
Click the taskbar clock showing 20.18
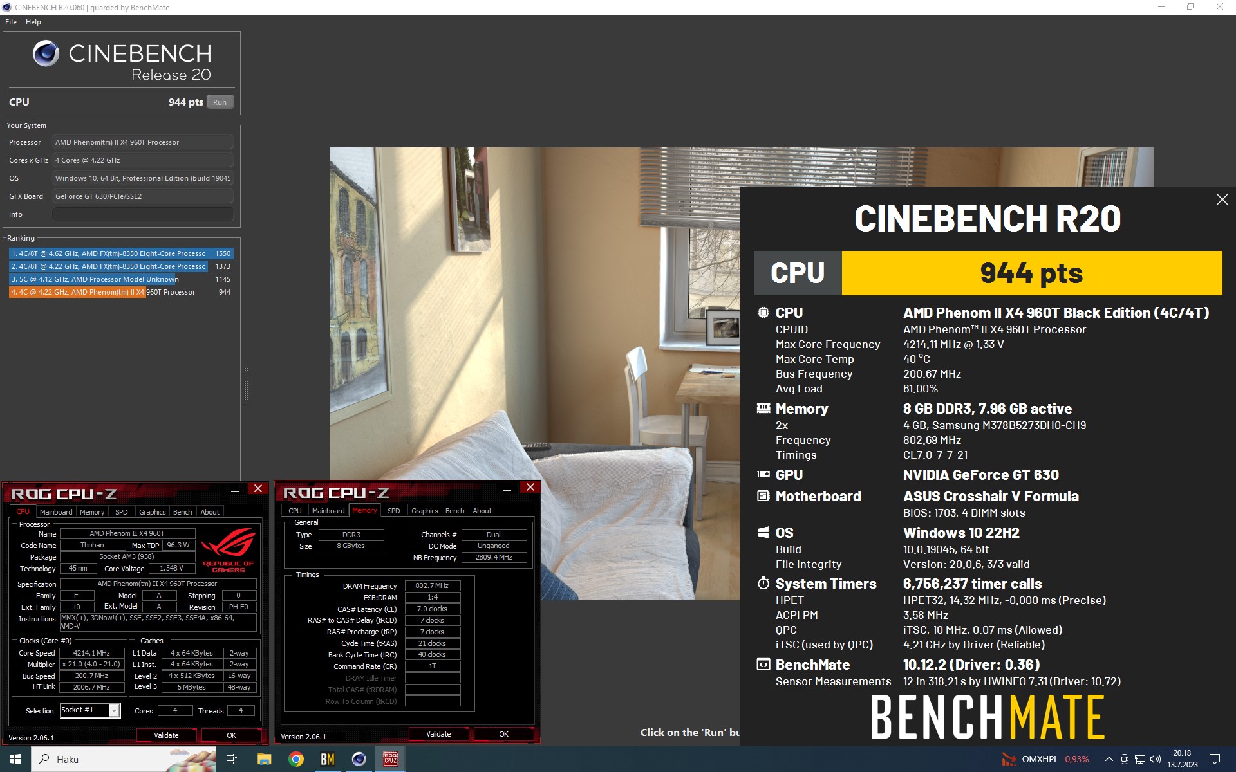tap(1182, 759)
